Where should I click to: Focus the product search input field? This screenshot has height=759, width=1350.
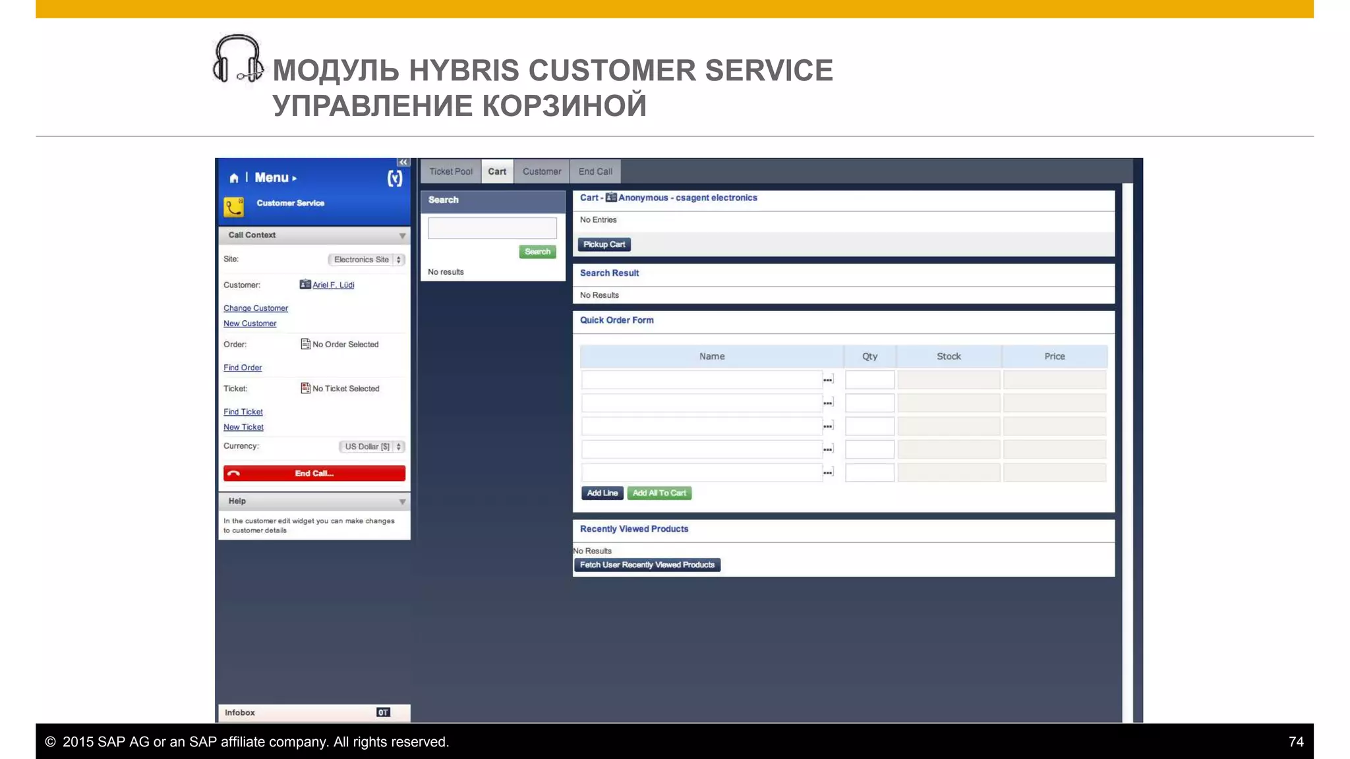[492, 228]
